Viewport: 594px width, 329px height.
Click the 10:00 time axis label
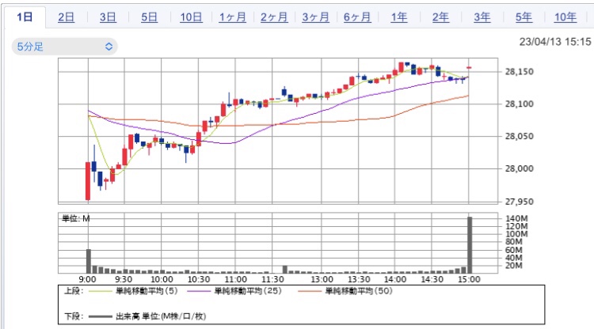click(162, 279)
